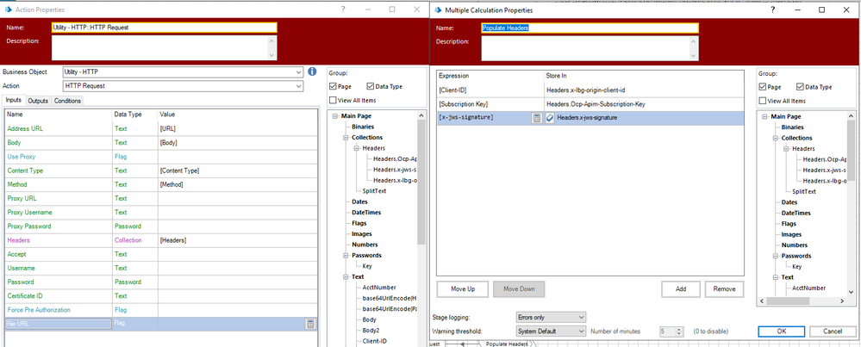Collapse the Collections node in the left data tree
Image resolution: width=861 pixels, height=347 pixels.
(344, 137)
